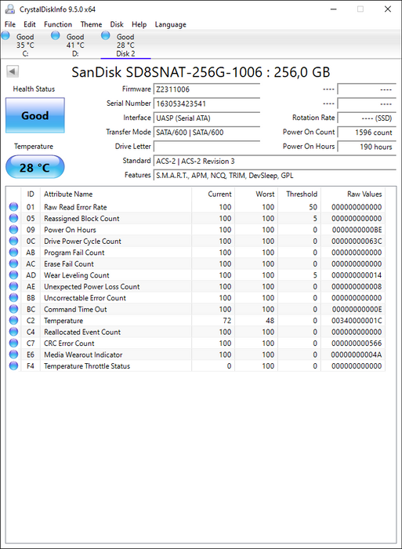Screen dimensions: 402x549
Task: Click the status orb of Reallocated Event Count
Action: click(13, 332)
